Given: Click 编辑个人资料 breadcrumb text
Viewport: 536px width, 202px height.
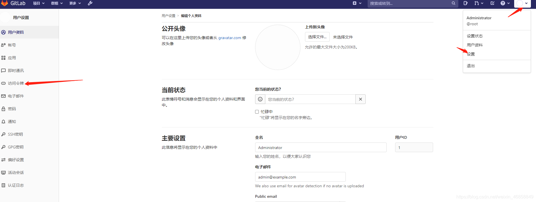Looking at the screenshot, I should 191,16.
